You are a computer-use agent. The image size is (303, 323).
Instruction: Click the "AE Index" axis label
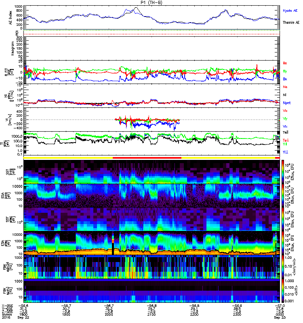coord(11,18)
